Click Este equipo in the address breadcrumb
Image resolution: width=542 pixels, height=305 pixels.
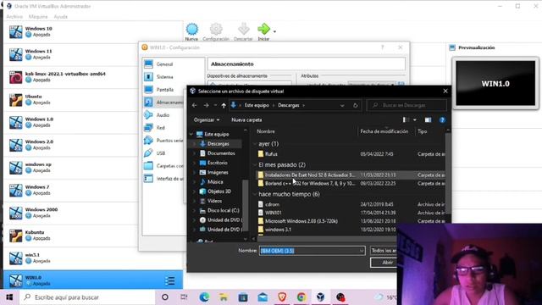tap(257, 105)
